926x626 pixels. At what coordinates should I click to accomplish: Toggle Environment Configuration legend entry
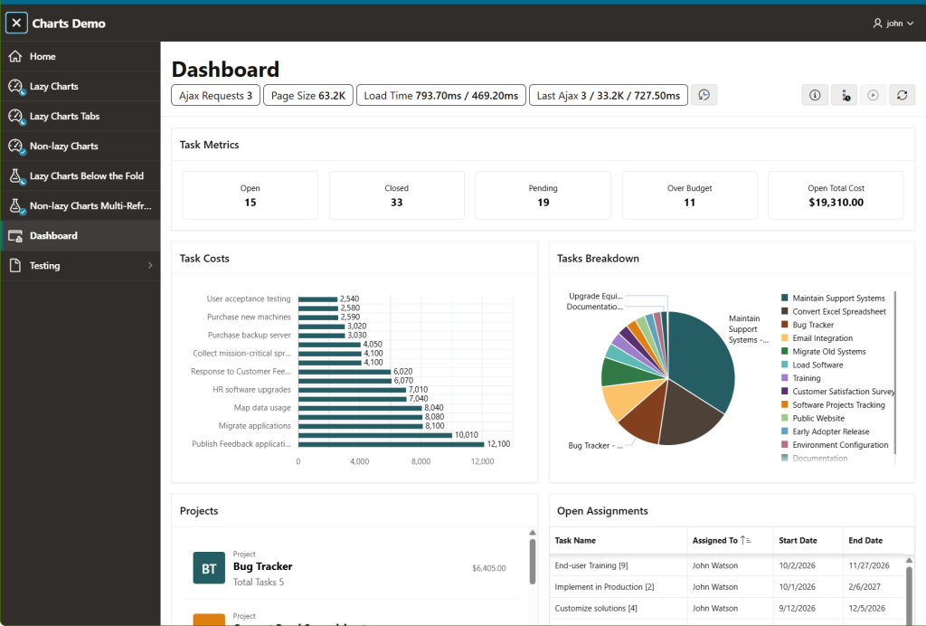pyautogui.click(x=835, y=445)
